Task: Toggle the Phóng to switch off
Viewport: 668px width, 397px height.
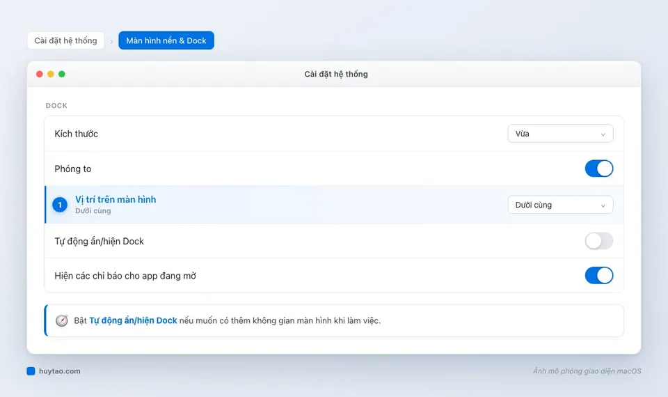Action: (598, 169)
